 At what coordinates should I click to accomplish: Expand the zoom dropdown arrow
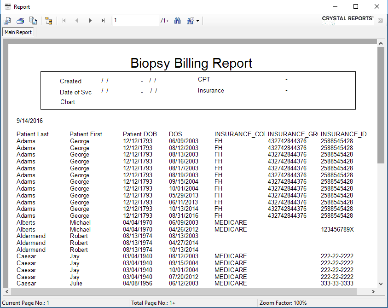[x=197, y=21]
